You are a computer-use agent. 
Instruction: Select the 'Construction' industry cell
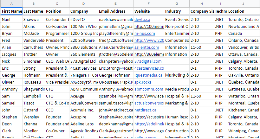point(177,131)
